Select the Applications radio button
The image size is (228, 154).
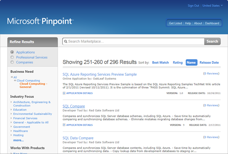tap(12, 52)
